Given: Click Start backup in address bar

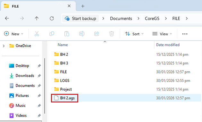Looking at the screenshot, I should click(80, 19).
